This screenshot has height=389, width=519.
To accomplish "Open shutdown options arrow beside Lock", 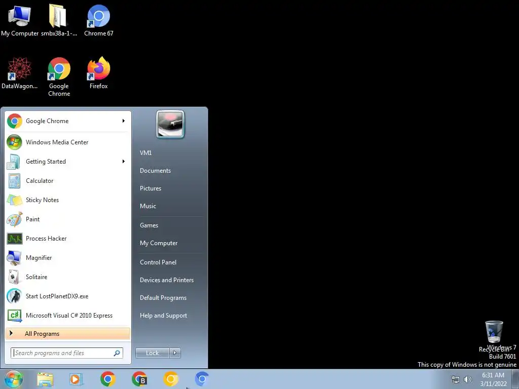I will coord(175,353).
